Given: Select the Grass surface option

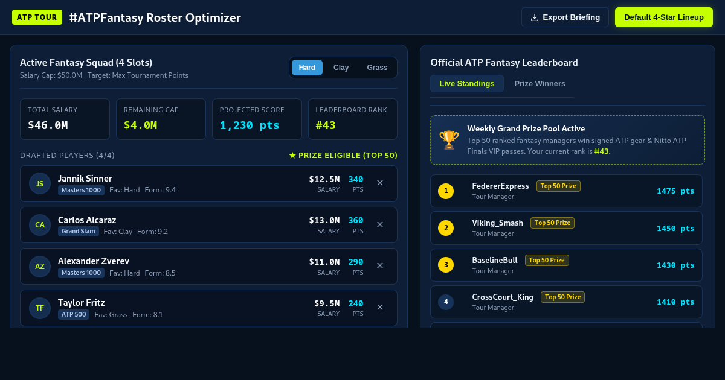Looking at the screenshot, I should [x=377, y=68].
